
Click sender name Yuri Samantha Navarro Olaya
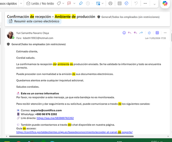(x=33, y=33)
